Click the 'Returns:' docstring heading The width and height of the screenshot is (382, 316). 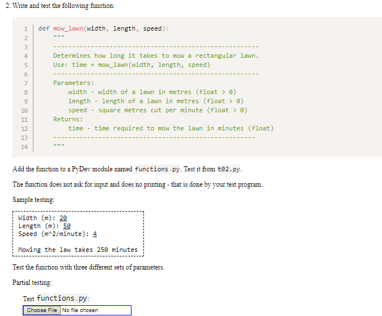pos(68,119)
